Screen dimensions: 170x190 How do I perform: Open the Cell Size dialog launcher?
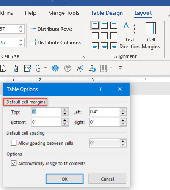[x=83, y=57]
